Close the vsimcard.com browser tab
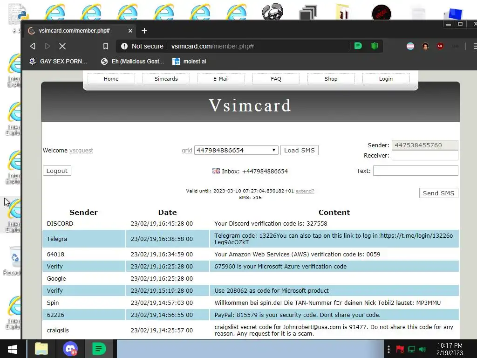Image resolution: width=477 pixels, height=358 pixels. 130,31
